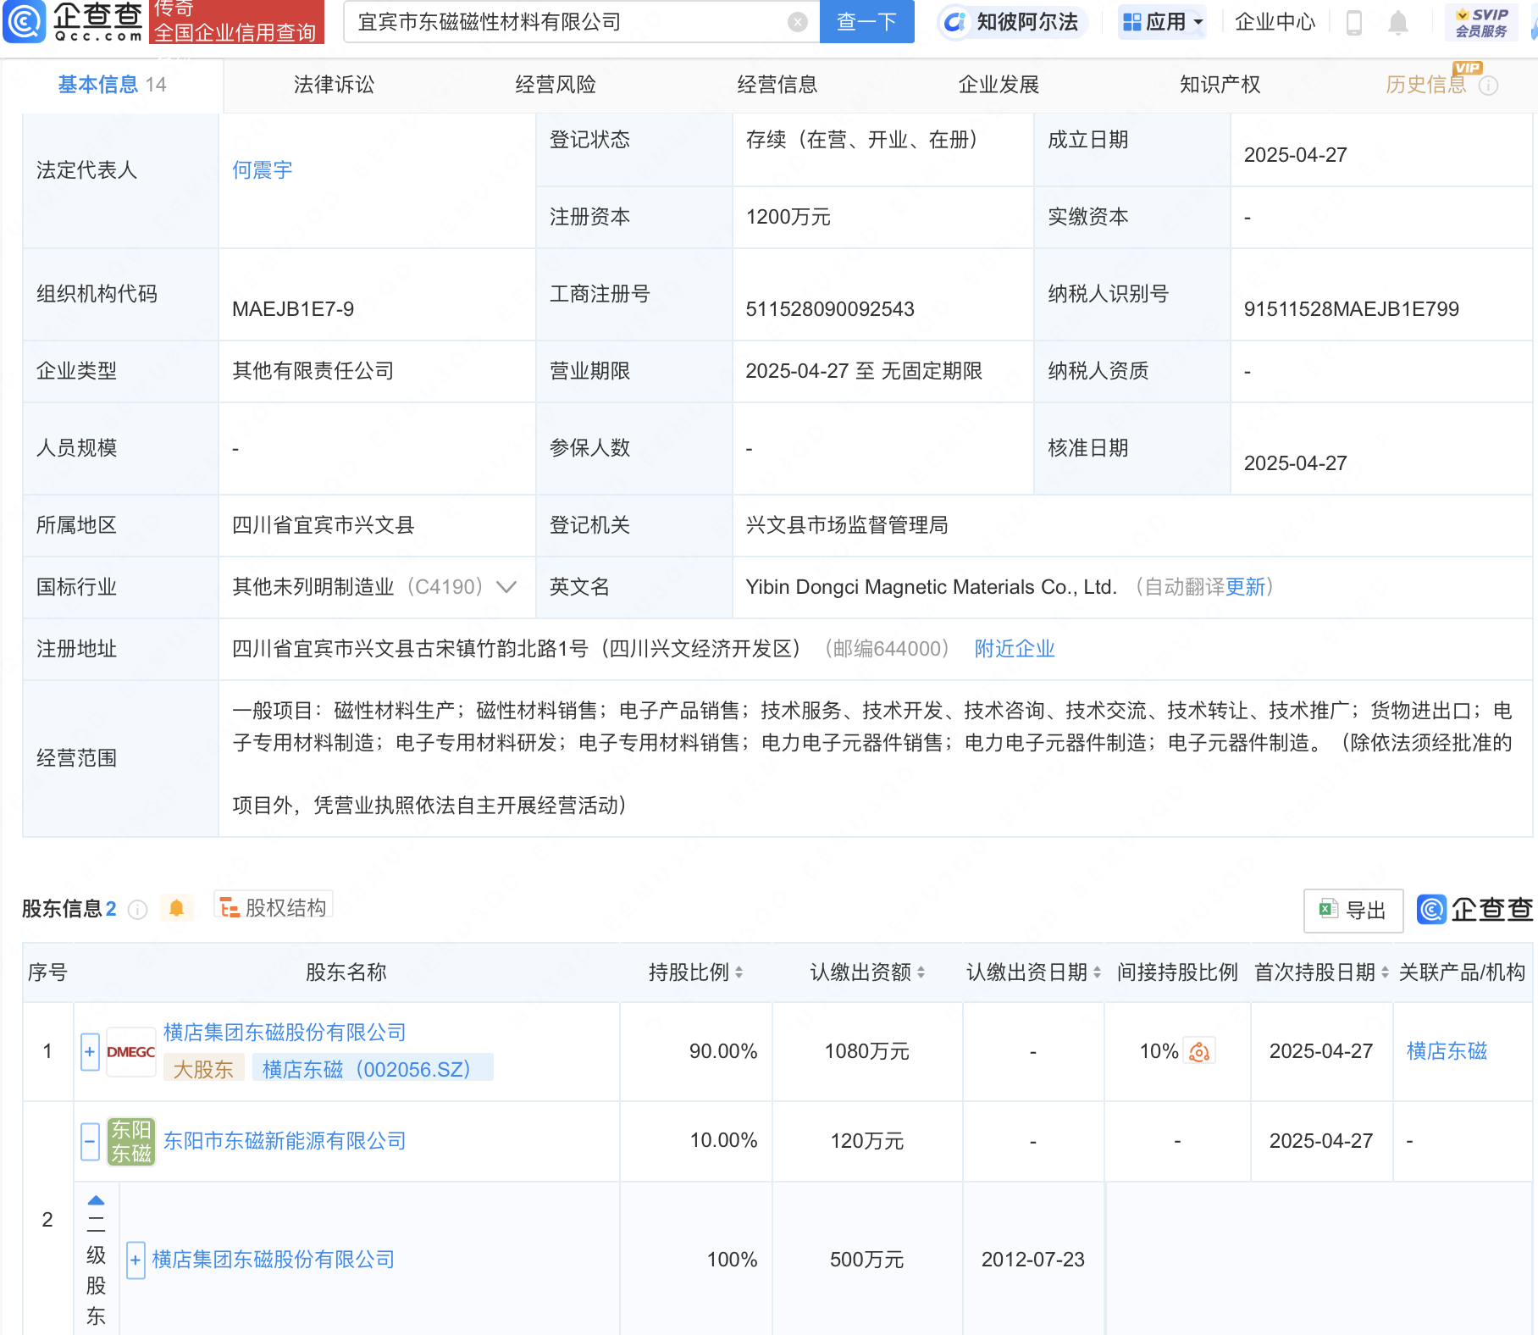Switch to 知识产权 tab
1538x1335 pixels.
point(1220,85)
